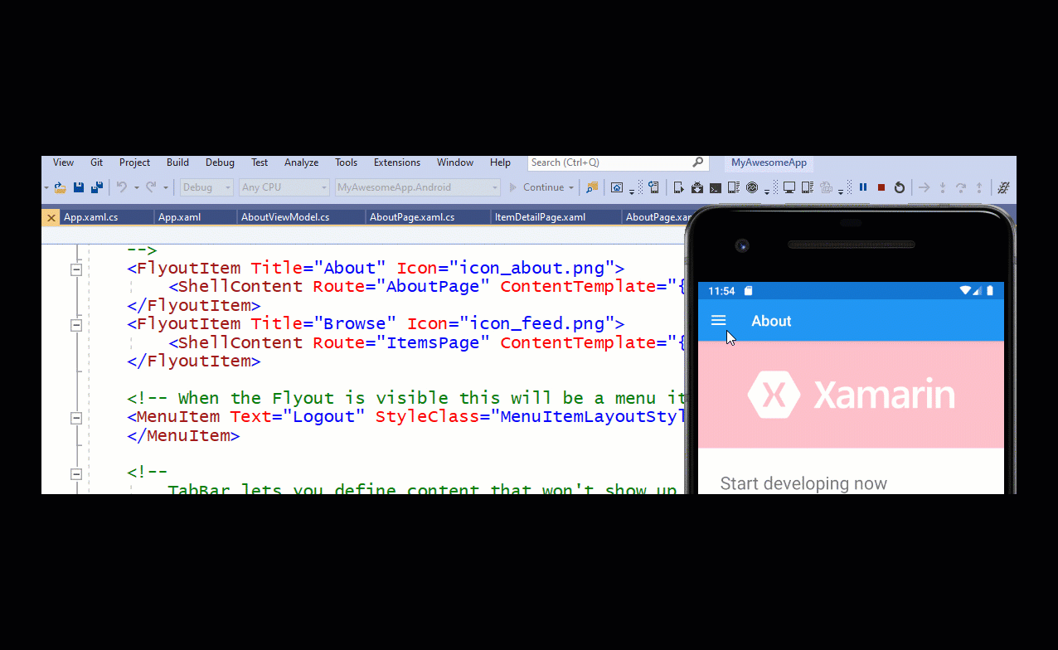Image resolution: width=1058 pixels, height=650 pixels.
Task: Open the dropdown arrow beside Continue
Action: (x=571, y=187)
